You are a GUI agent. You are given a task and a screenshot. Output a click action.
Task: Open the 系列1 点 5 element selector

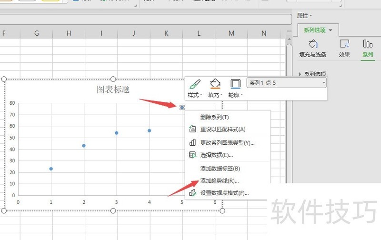pyautogui.click(x=287, y=83)
